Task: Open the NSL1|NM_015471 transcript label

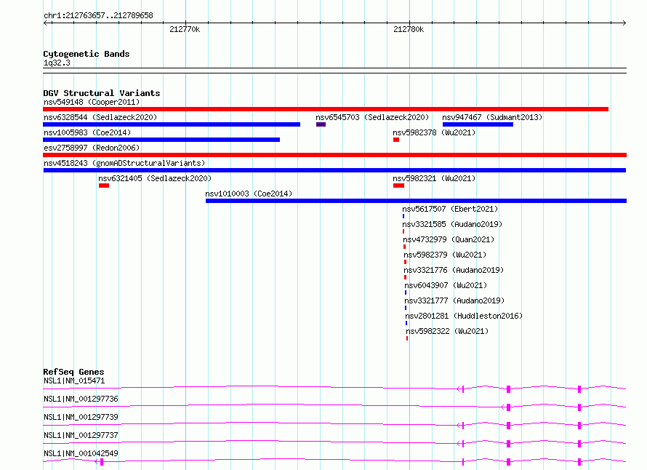Action: pyautogui.click(x=74, y=381)
